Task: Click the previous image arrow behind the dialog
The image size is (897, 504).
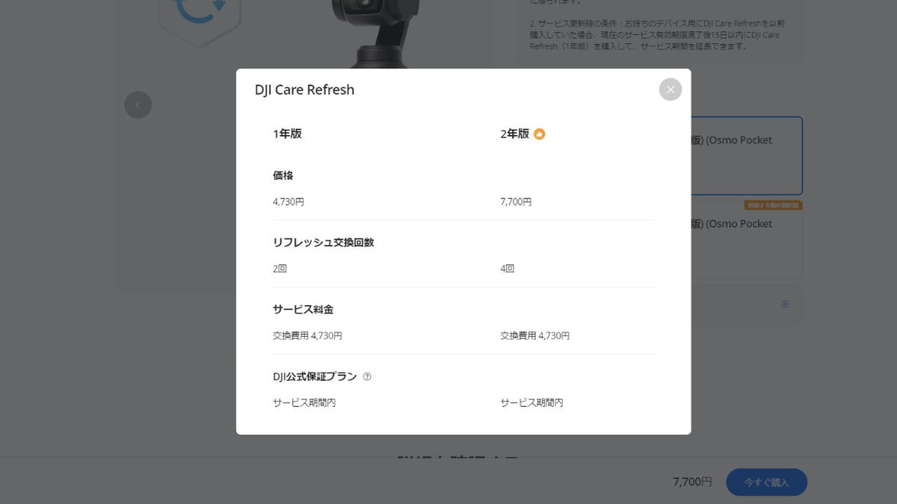Action: tap(138, 105)
